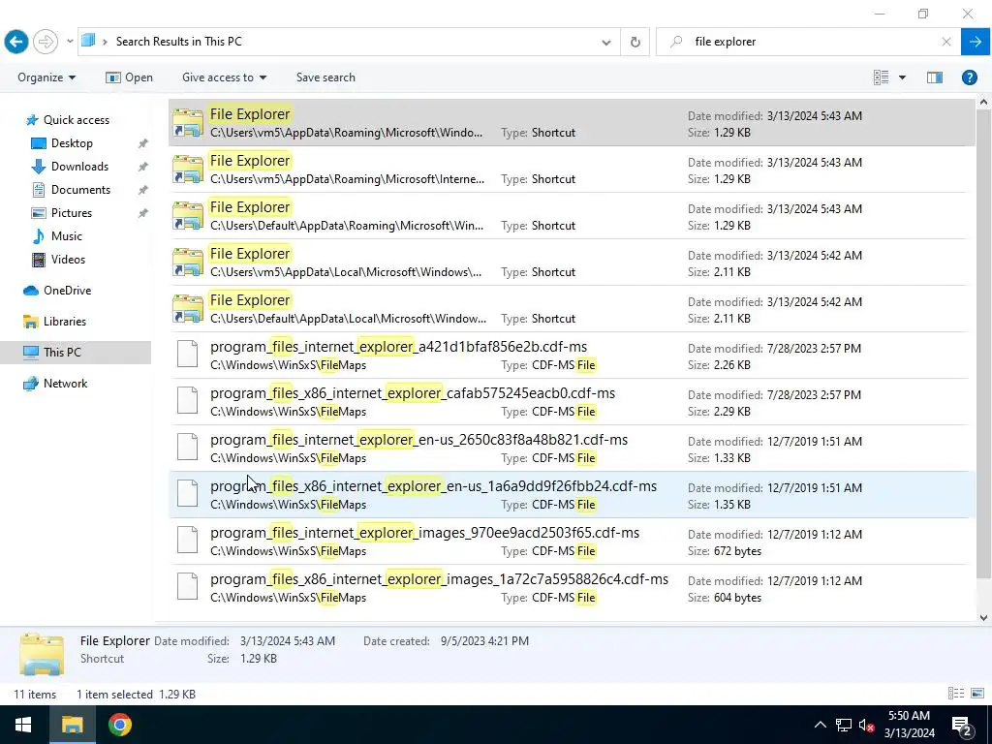Open the Windows Start menu
The width and height of the screenshot is (992, 744).
(x=23, y=725)
